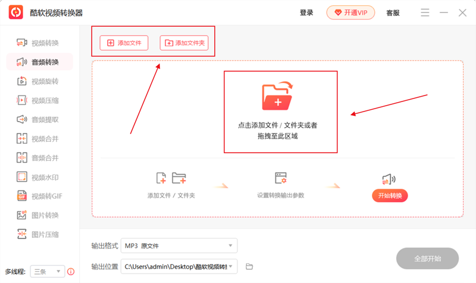
Task: Click the big add-folder icon in drop area
Action: click(277, 96)
